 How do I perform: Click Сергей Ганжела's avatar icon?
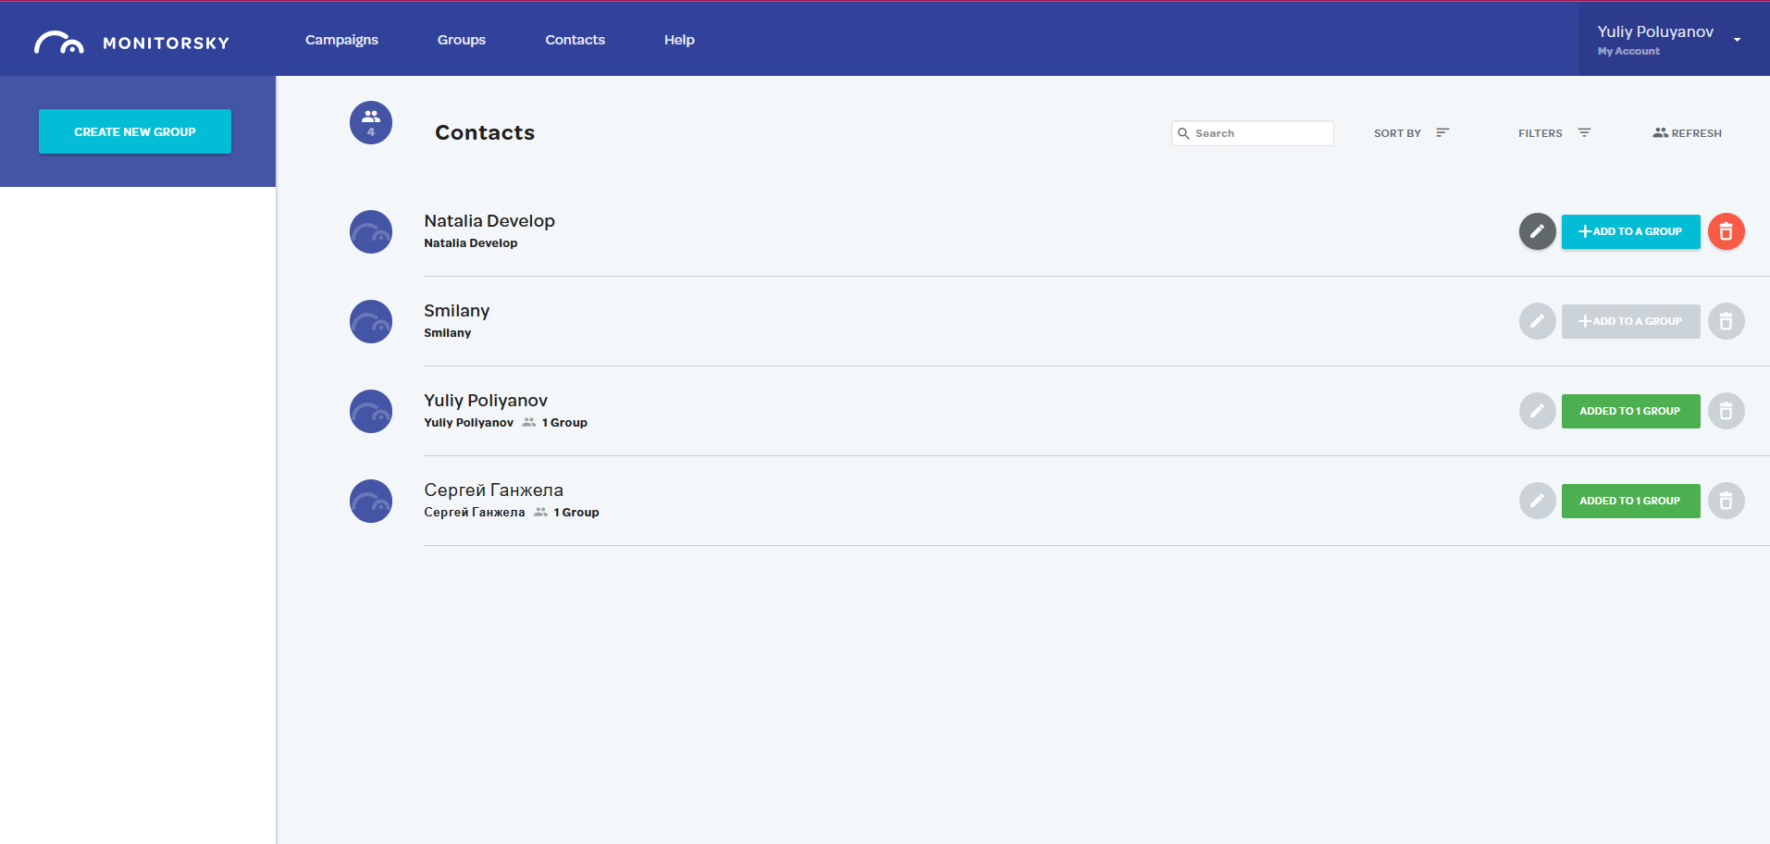(x=370, y=501)
